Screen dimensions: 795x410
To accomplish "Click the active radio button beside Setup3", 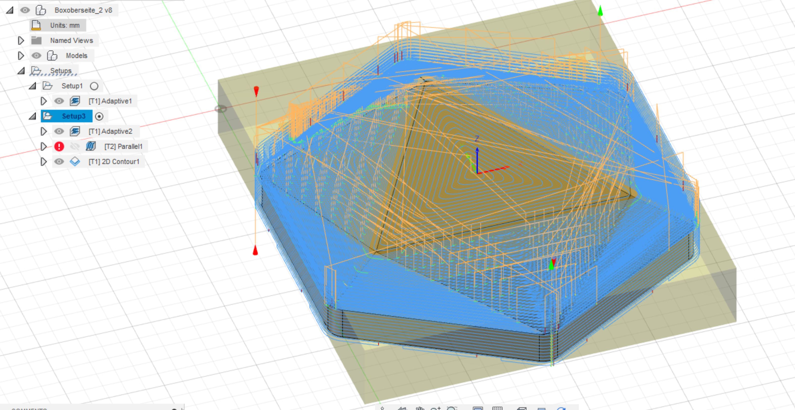I will pyautogui.click(x=99, y=116).
